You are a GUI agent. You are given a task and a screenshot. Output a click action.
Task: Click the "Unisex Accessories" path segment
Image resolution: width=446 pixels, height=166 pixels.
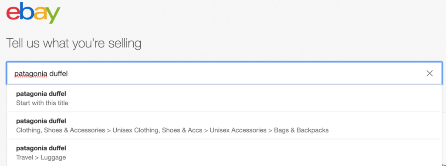[x=238, y=130]
